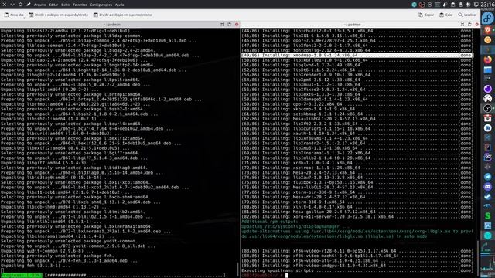Launch Firefox from dock
Image resolution: width=495 pixels, height=278 pixels.
[488, 59]
